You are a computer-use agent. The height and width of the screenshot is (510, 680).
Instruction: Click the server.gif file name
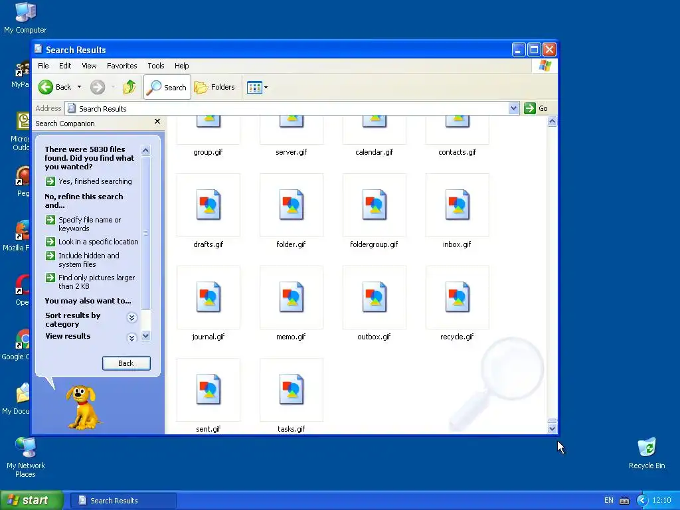pyautogui.click(x=292, y=152)
